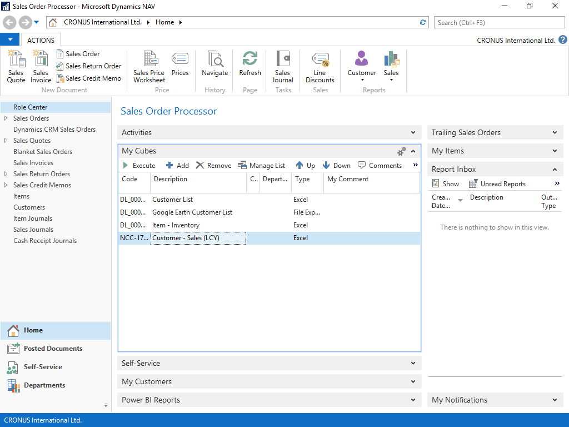Screen dimensions: 569x427
Task: Expand the Sales Orders tree node
Action: [6, 118]
